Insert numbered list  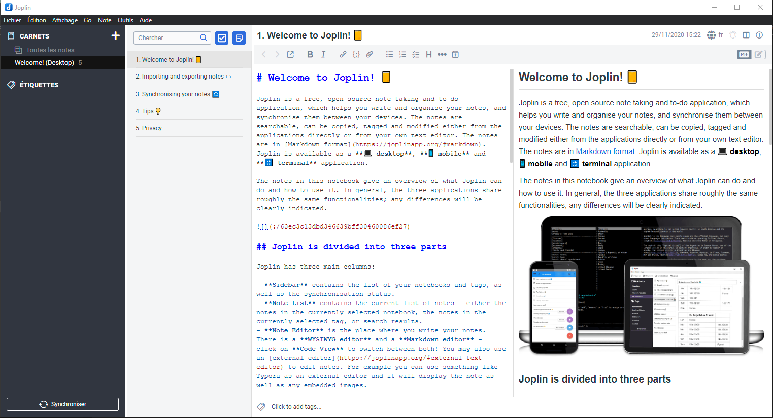click(402, 54)
